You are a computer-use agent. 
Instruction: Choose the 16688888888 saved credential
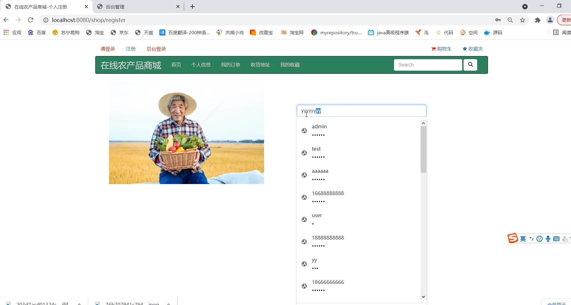328,197
